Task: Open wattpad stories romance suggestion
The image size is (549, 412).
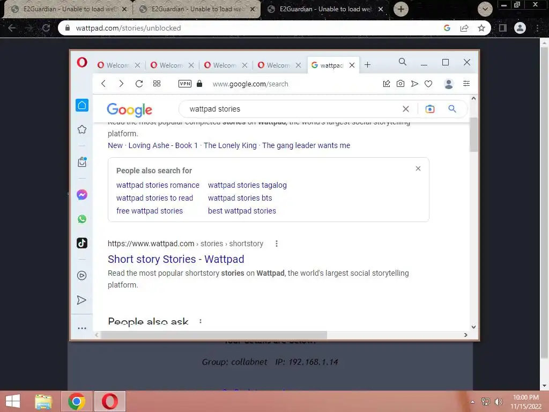Action: tap(158, 185)
